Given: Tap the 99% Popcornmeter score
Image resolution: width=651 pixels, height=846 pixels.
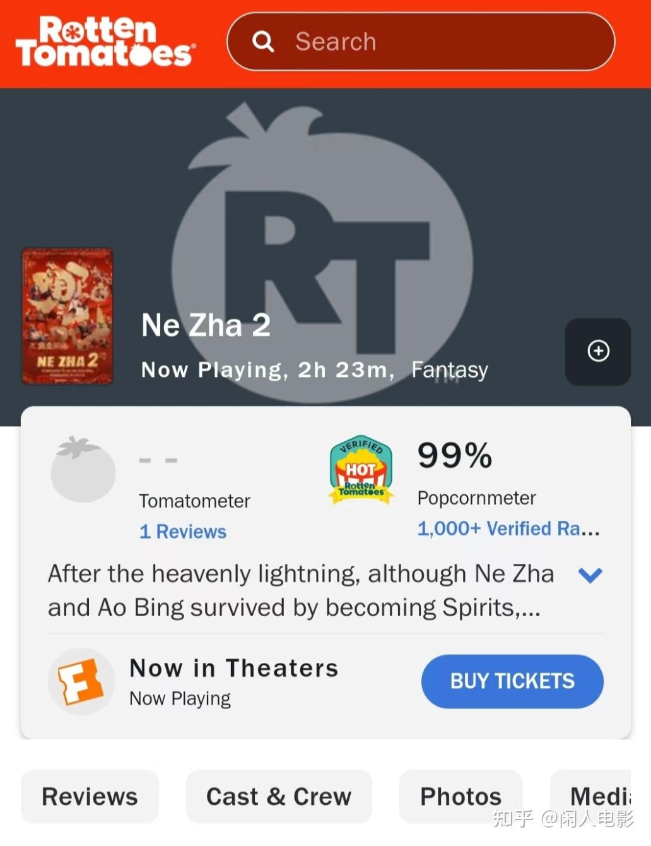Looking at the screenshot, I should [x=455, y=455].
